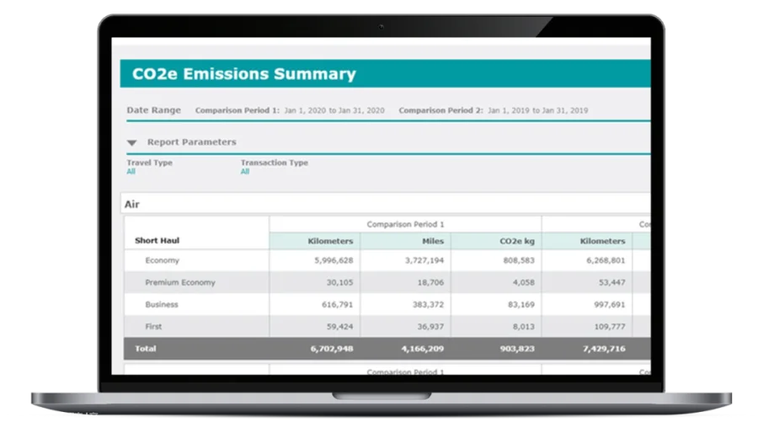Click the Total row label
The height and width of the screenshot is (433, 758).
pyautogui.click(x=146, y=349)
